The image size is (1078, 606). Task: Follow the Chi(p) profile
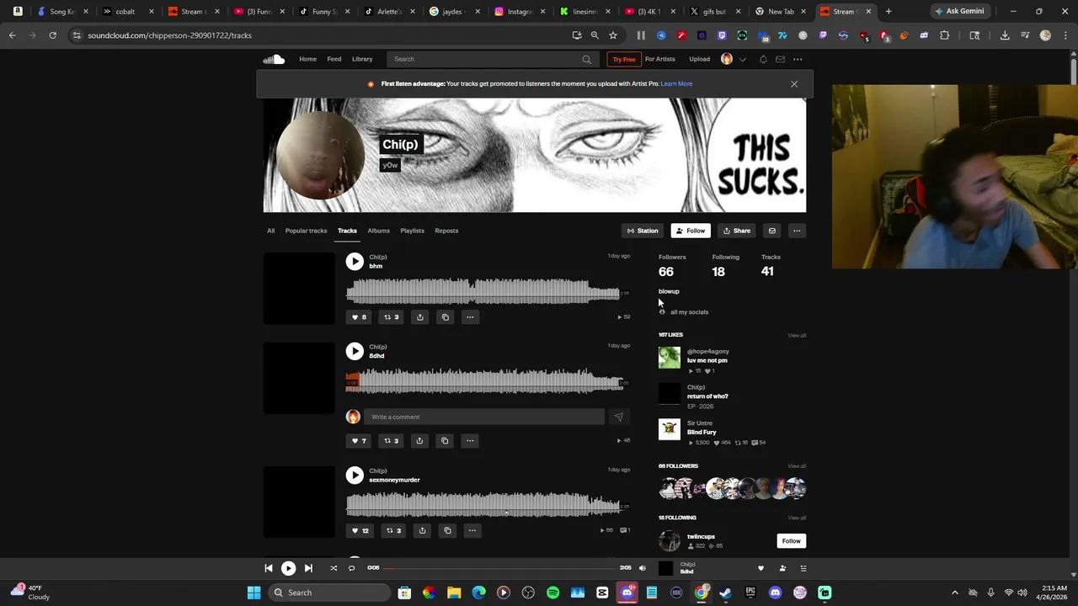pyautogui.click(x=690, y=231)
